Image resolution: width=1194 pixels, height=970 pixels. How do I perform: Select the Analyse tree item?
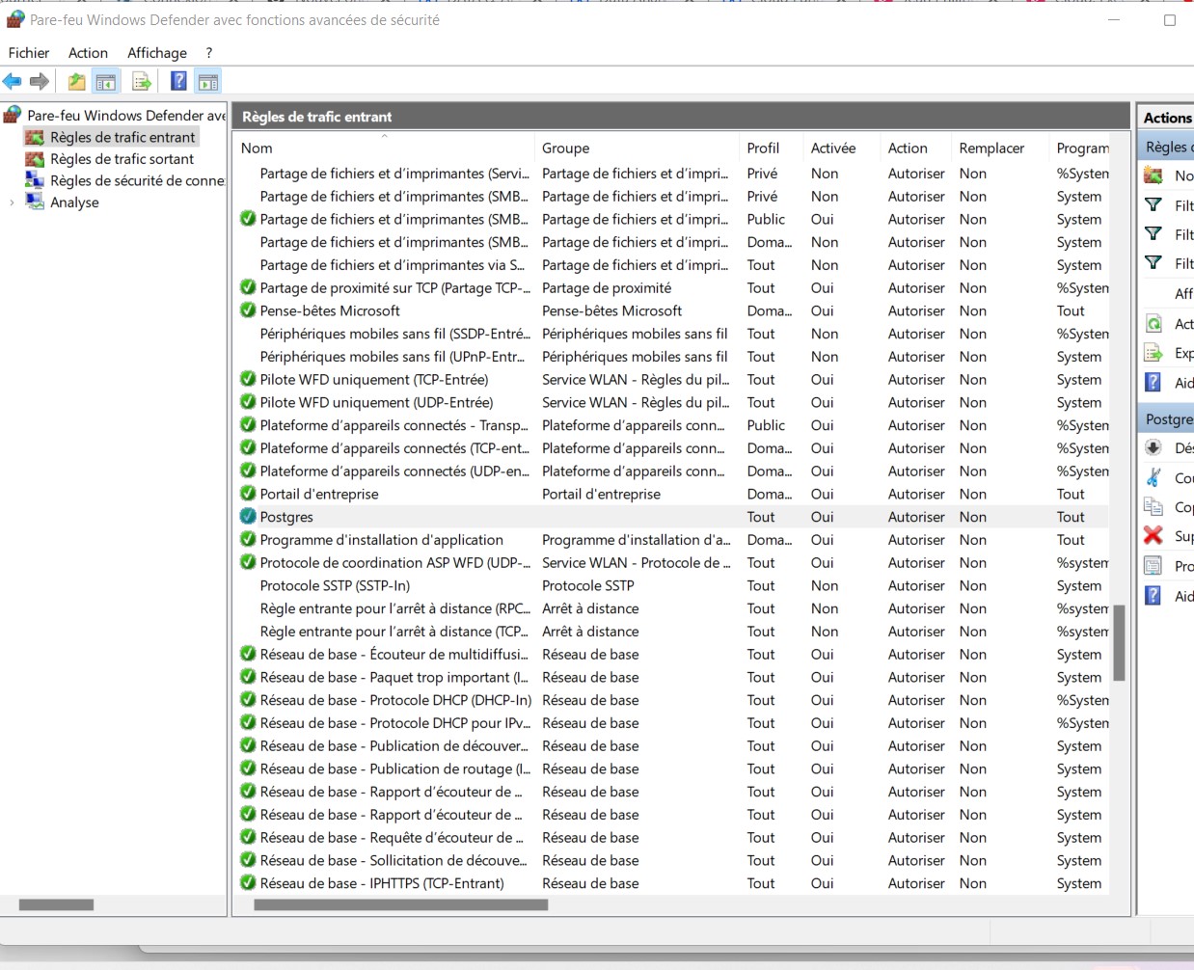[74, 202]
